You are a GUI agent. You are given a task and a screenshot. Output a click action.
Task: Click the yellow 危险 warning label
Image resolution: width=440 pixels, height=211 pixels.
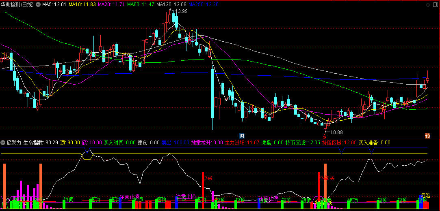tap(426, 195)
